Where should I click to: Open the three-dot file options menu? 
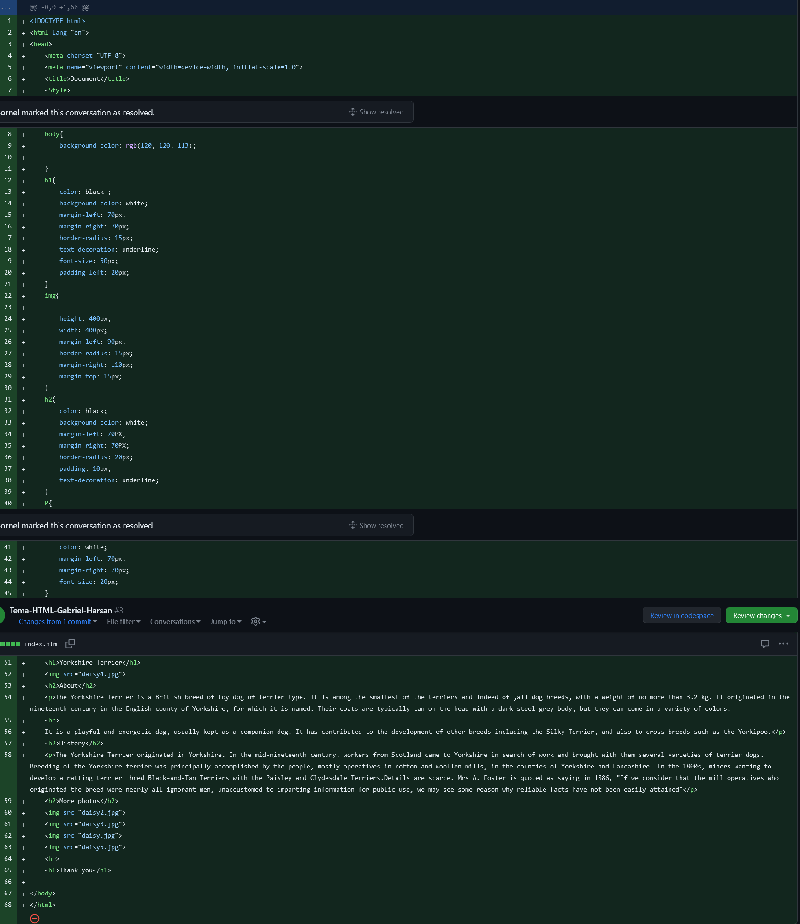[x=783, y=644]
